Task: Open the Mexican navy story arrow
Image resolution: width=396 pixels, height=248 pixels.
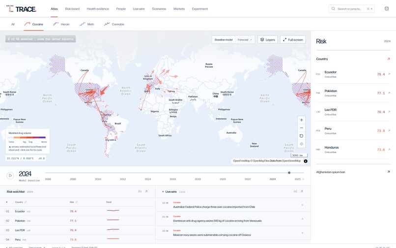Action: [x=302, y=233]
